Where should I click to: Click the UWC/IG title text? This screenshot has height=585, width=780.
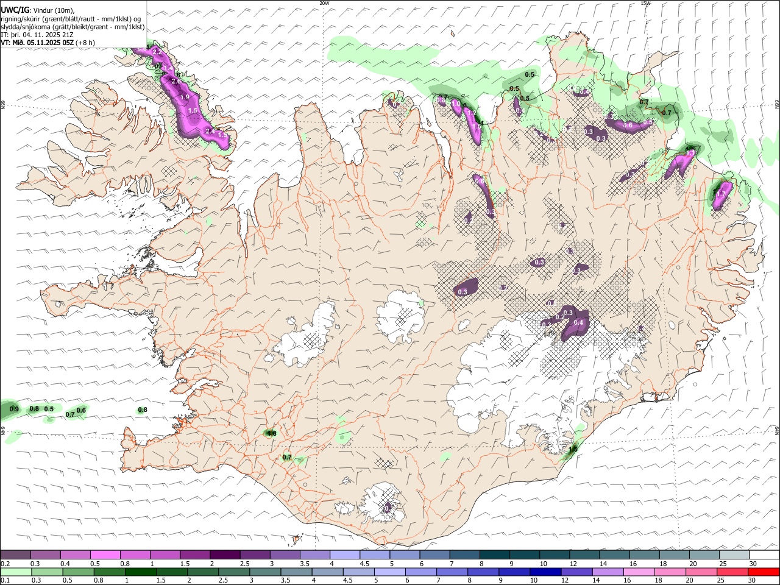(15, 10)
